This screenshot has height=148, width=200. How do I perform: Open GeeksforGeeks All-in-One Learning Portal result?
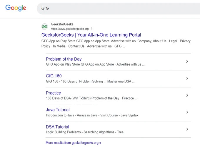coord(91,35)
